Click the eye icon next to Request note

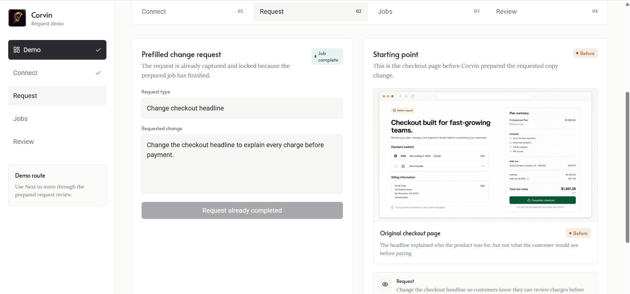tap(385, 284)
